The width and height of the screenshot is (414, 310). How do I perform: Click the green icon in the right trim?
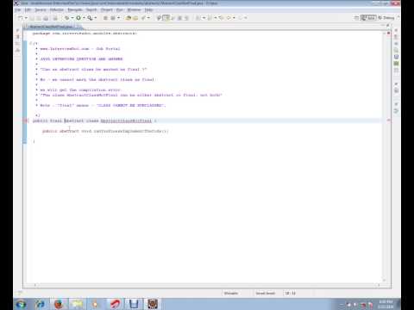[396, 64]
